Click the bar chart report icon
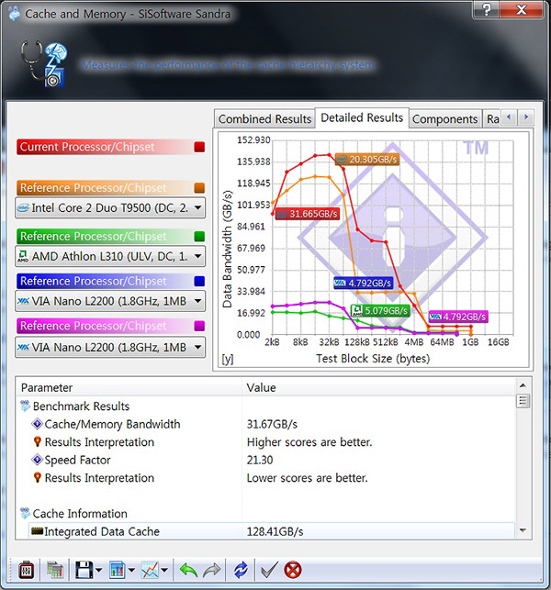This screenshot has width=551, height=590. pos(118,570)
